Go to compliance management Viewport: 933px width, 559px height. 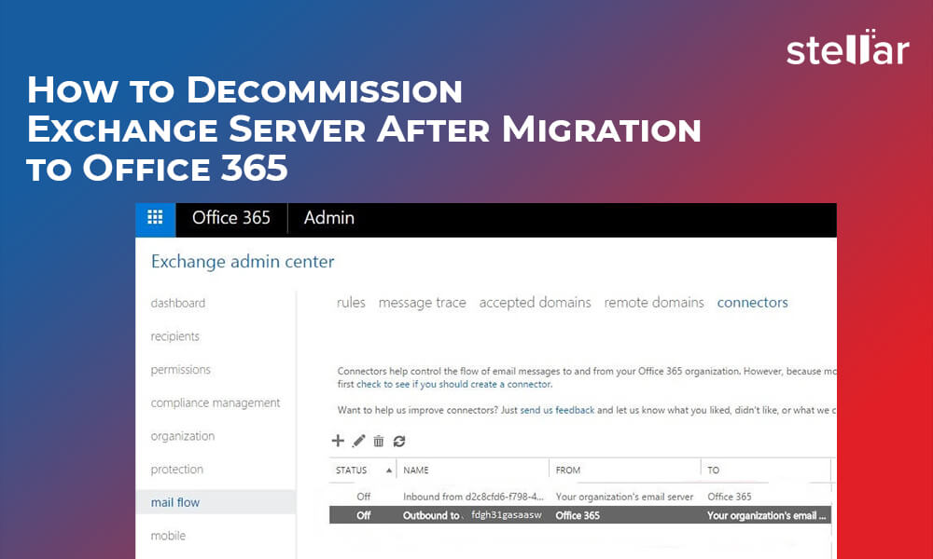coord(215,403)
